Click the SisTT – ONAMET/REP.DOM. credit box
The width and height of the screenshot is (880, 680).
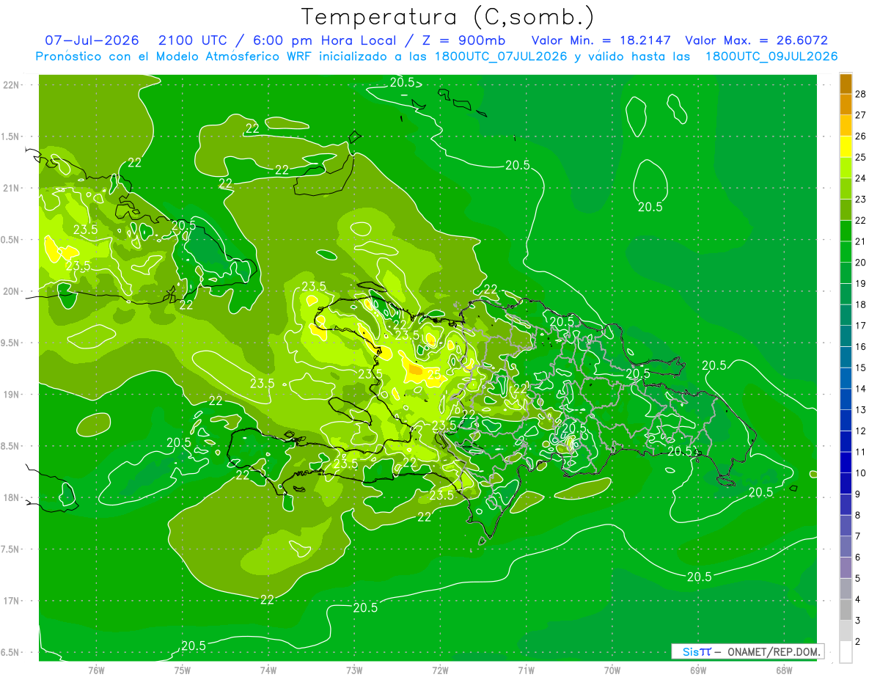coord(748,651)
